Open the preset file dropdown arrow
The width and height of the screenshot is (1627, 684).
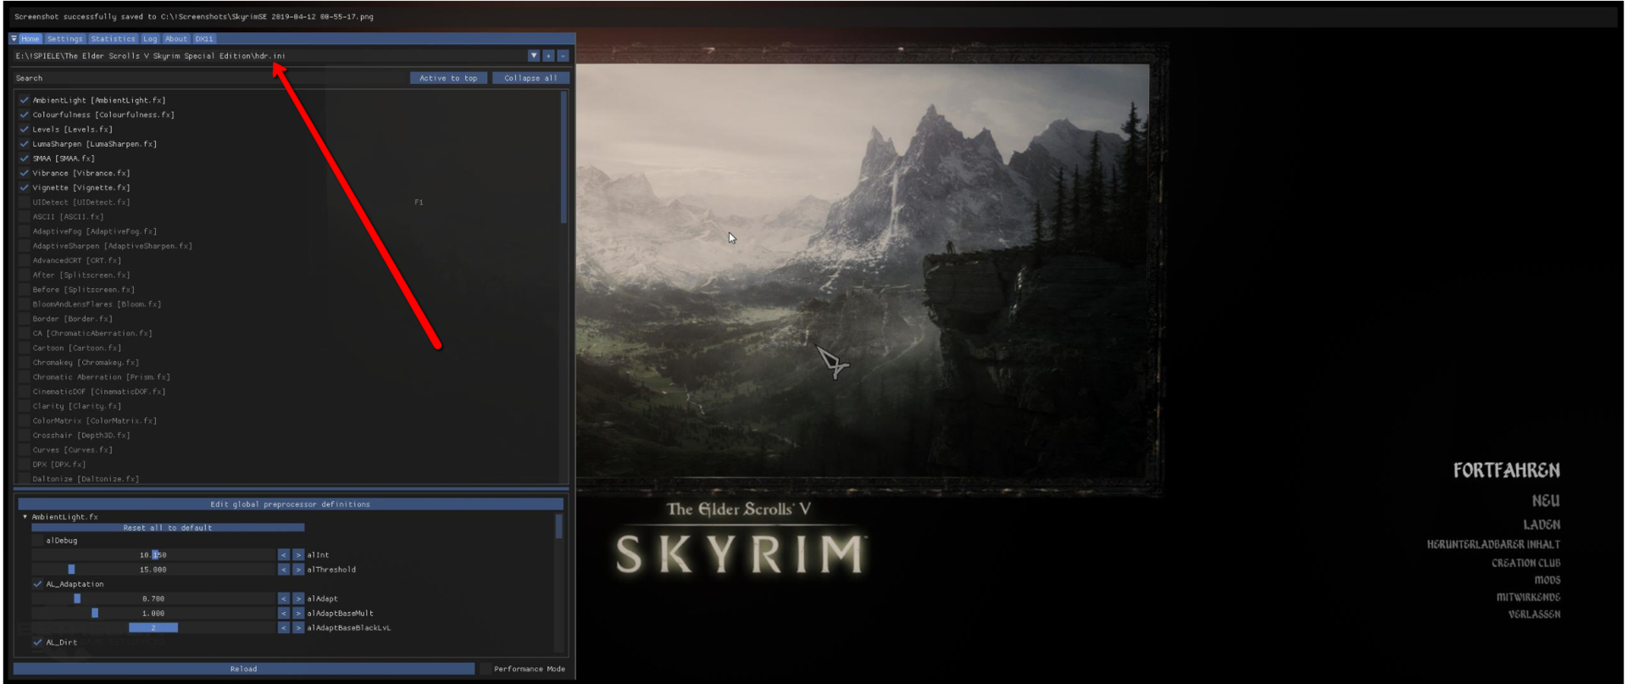534,56
